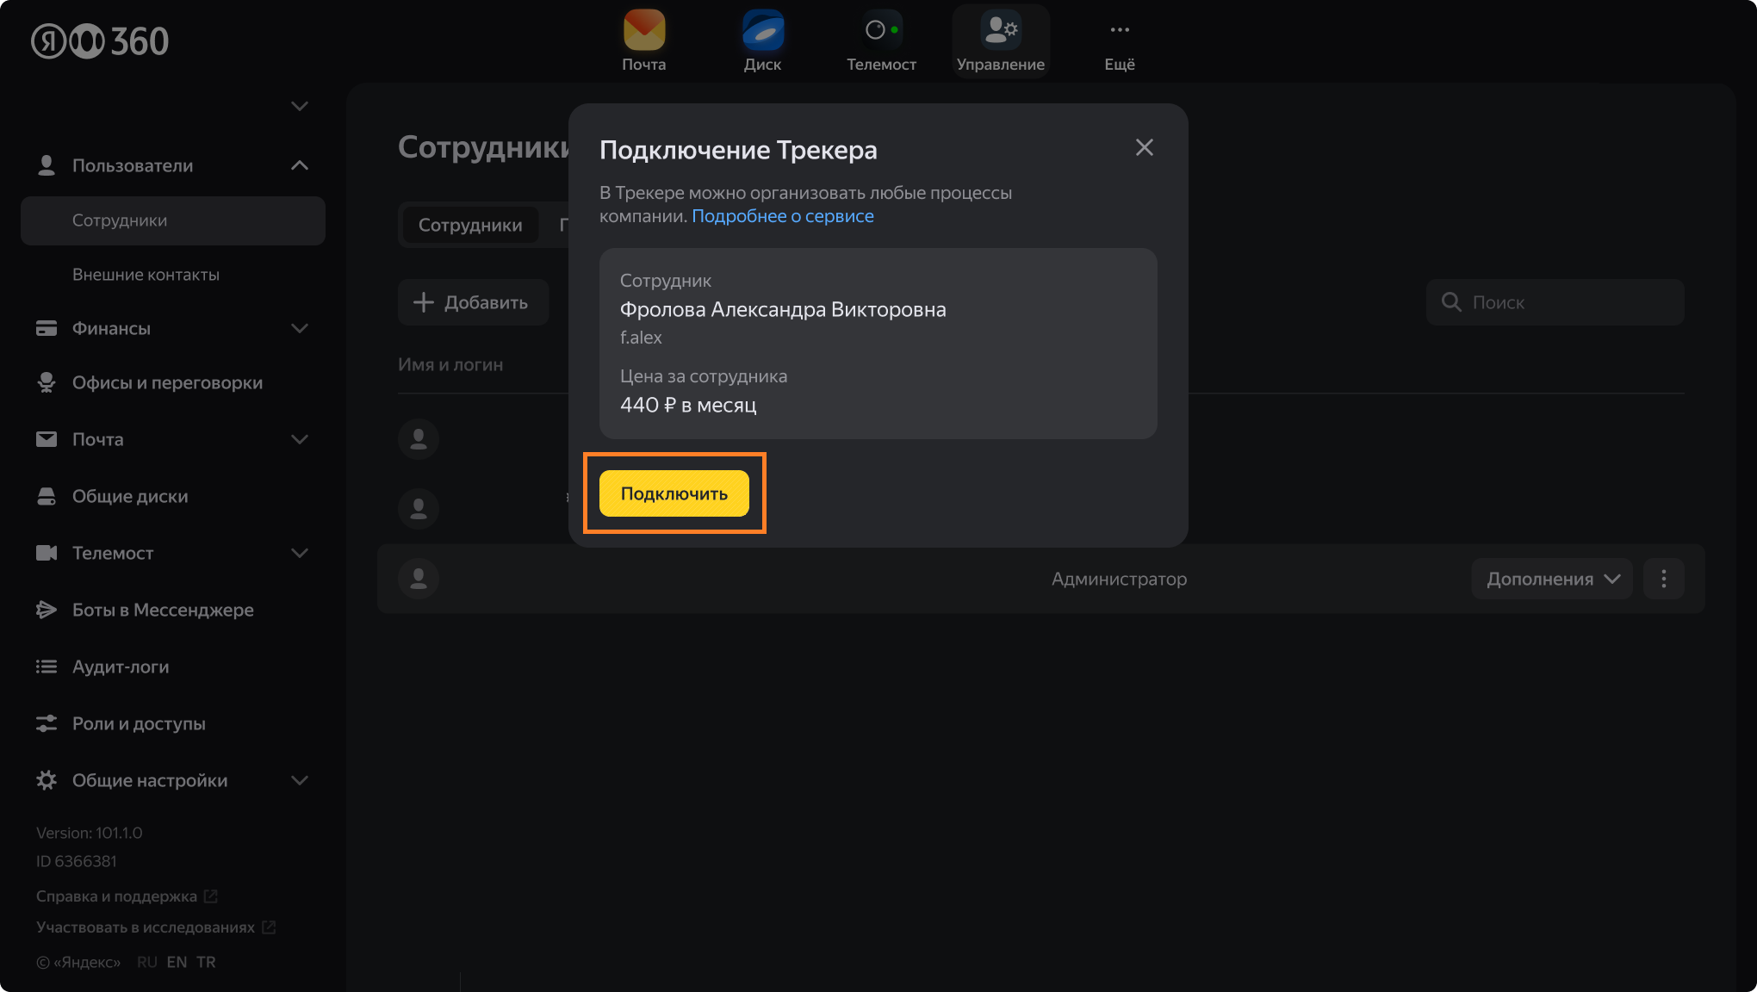
Task: Close the Подключение Трекера dialog
Action: pos(1144,148)
